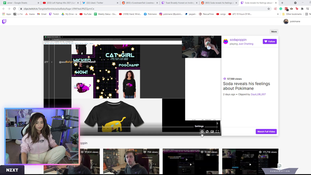
Task: Click the '57,189 views' count text
Action: pyautogui.click(x=234, y=79)
